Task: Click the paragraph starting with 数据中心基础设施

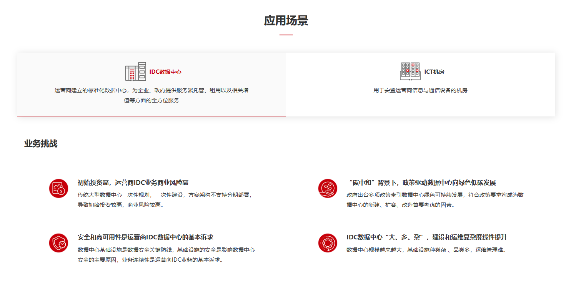Action: pyautogui.click(x=166, y=255)
